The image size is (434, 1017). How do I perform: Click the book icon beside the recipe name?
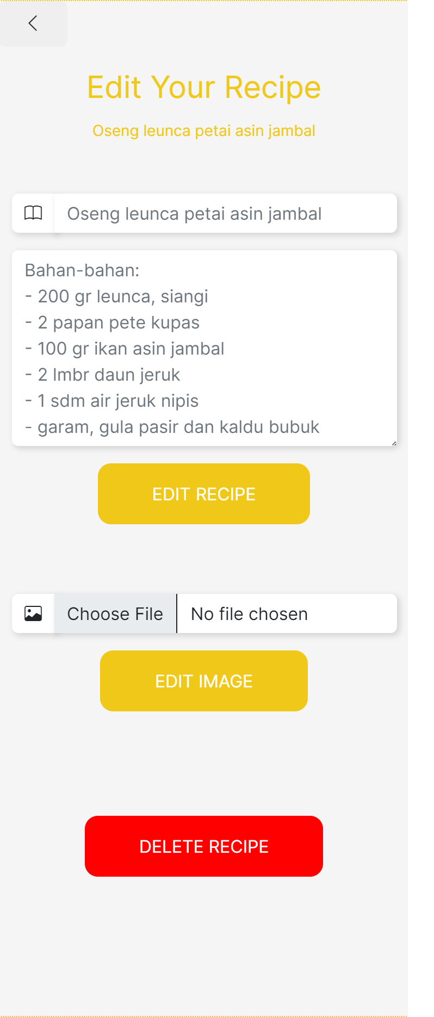click(x=33, y=213)
